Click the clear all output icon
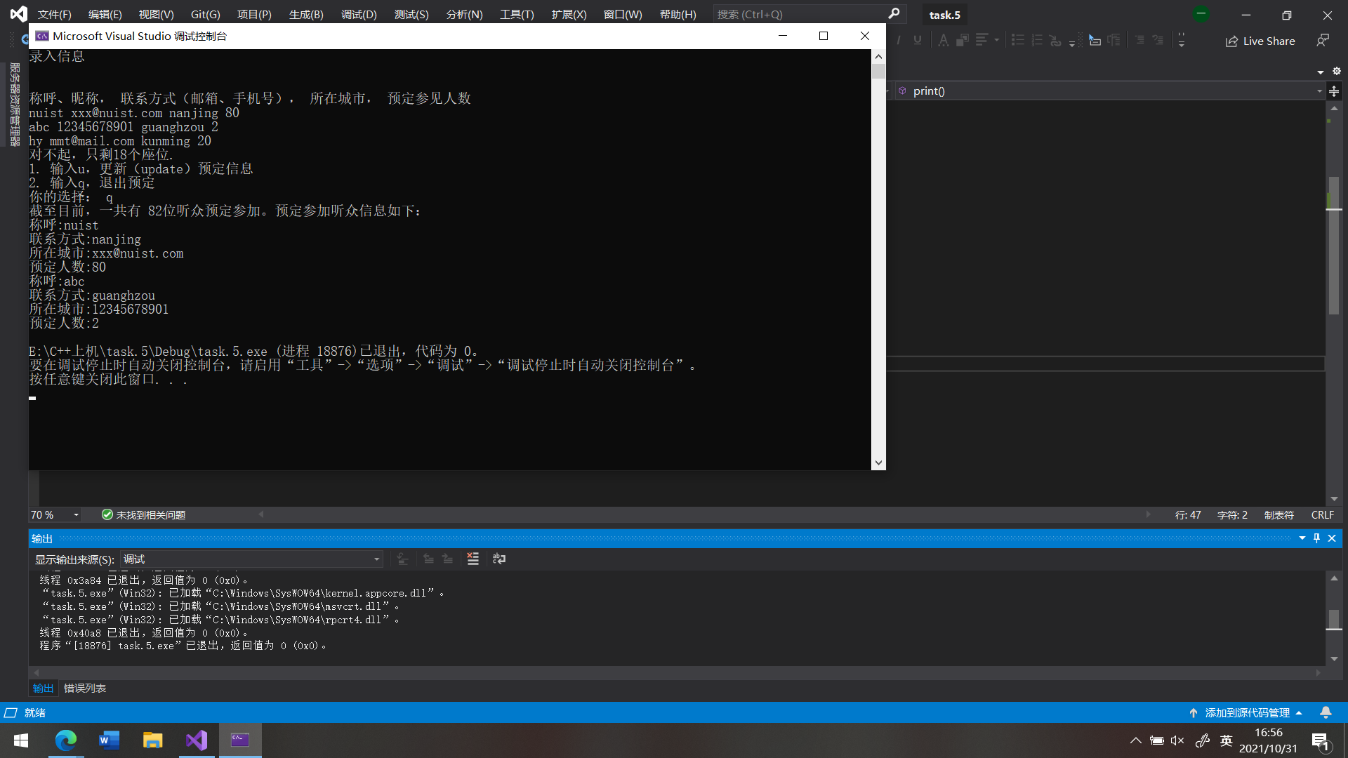This screenshot has height=758, width=1348. click(x=473, y=559)
